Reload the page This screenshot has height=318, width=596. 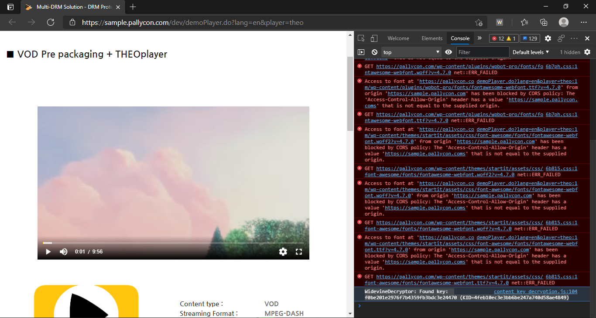click(x=51, y=22)
